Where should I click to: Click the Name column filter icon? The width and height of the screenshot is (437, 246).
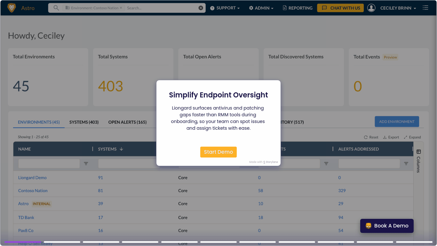click(x=86, y=164)
